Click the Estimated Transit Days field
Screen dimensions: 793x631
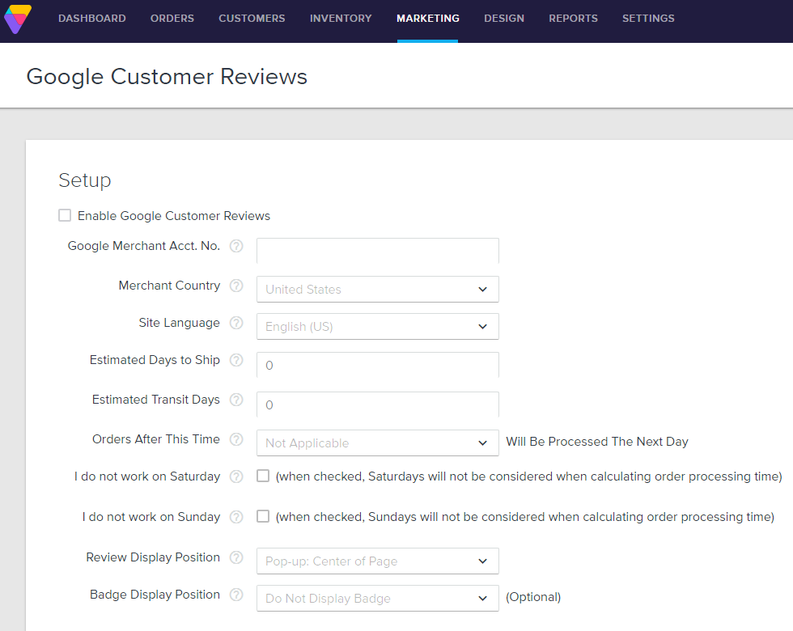[x=378, y=404]
